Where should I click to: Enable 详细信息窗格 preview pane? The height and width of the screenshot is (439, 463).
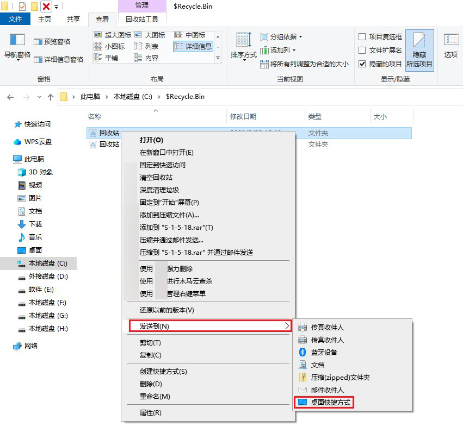64,59
